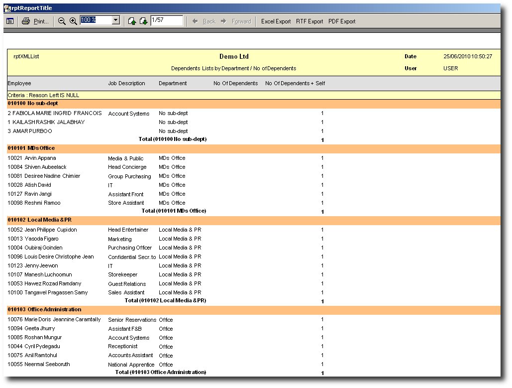Go to next page with down arrow icon
This screenshot has height=388, width=512.
(x=143, y=21)
